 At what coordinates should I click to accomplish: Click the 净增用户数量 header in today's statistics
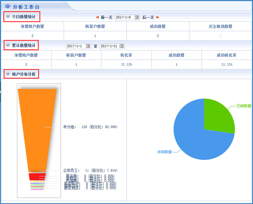32,26
